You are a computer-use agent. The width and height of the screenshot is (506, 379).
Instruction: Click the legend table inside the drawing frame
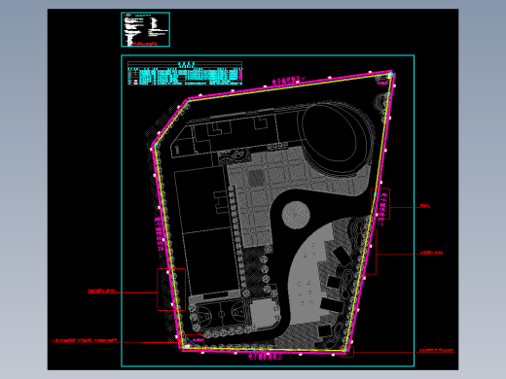pos(185,73)
